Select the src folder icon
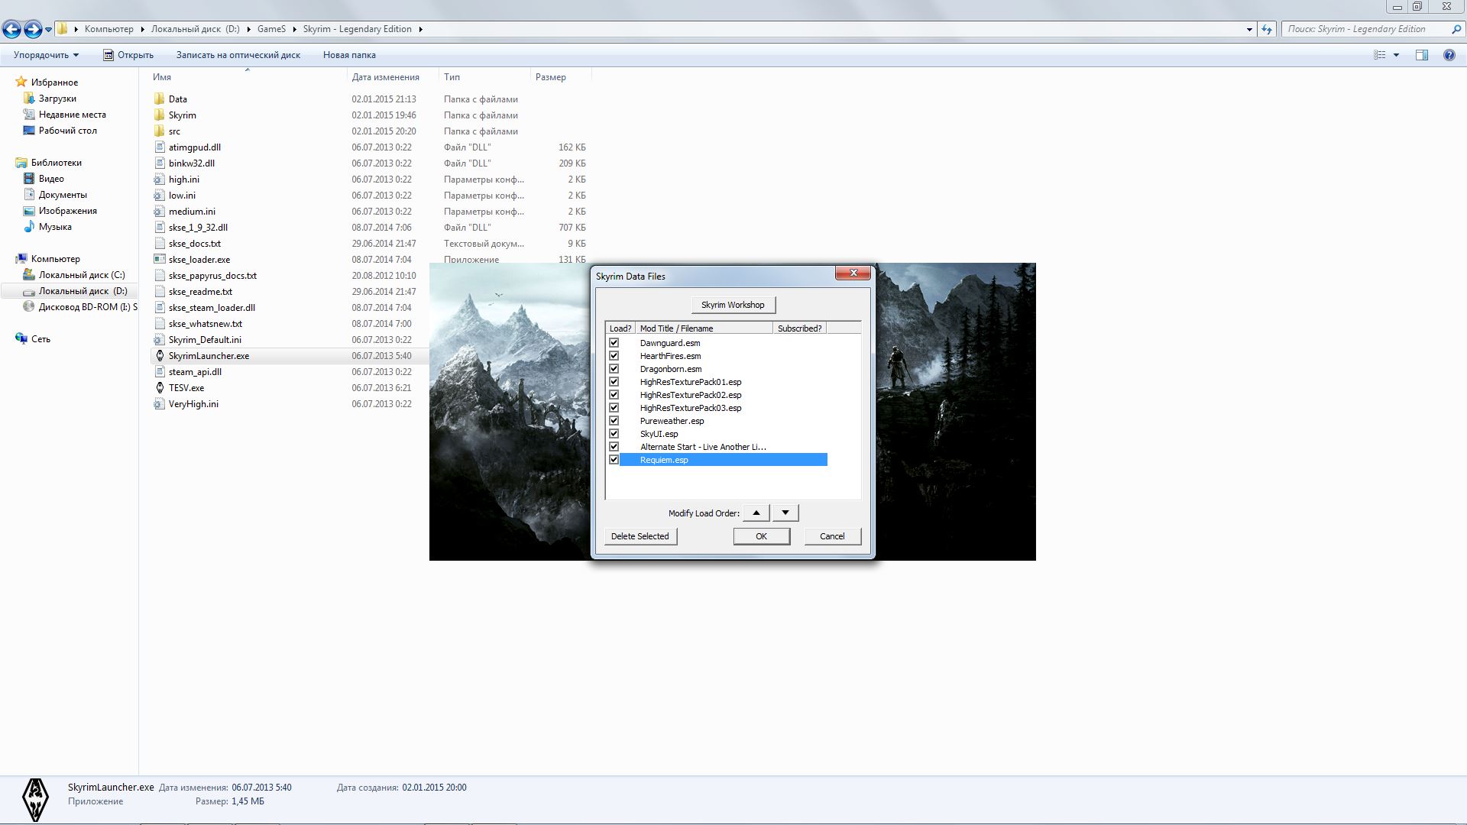This screenshot has height=825, width=1467. click(x=159, y=131)
